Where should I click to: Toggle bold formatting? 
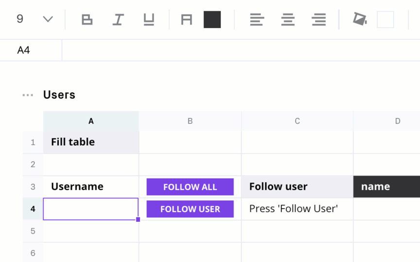[87, 19]
